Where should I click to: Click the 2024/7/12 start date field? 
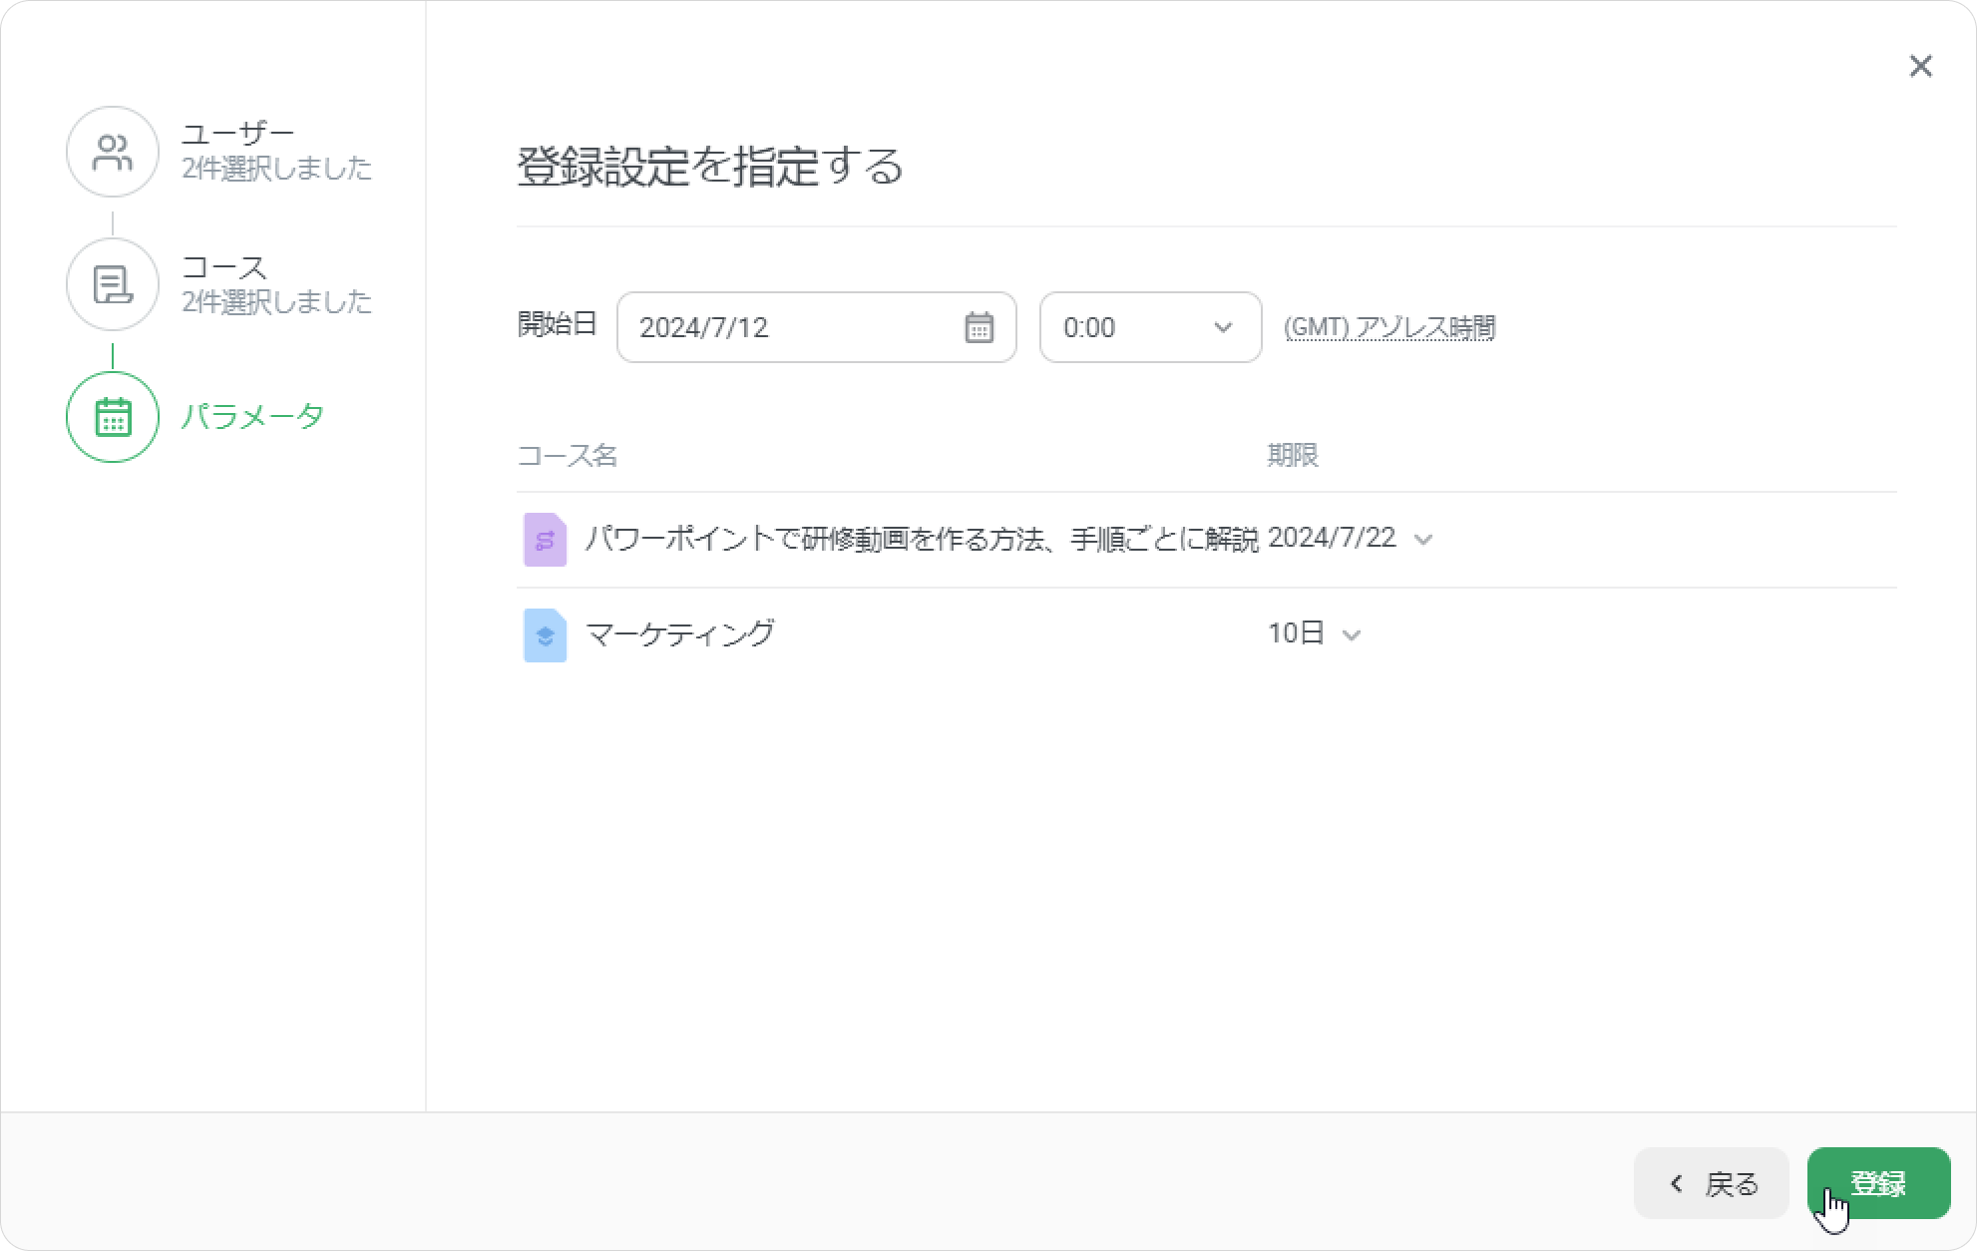[816, 327]
